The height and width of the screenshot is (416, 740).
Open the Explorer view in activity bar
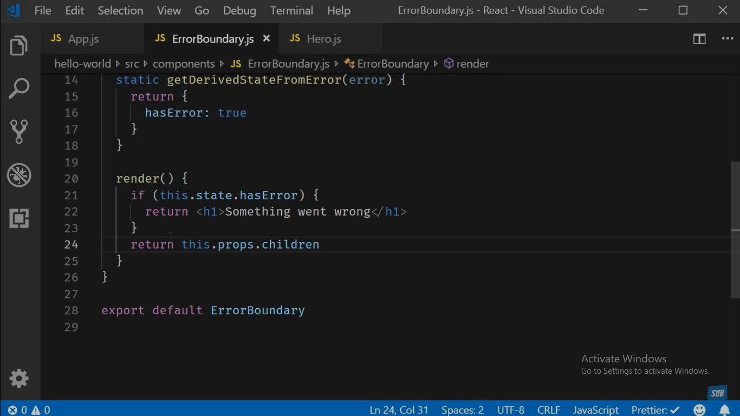click(19, 45)
